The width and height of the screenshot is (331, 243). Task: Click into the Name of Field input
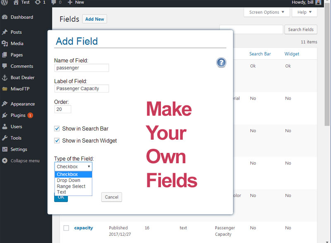[82, 68]
